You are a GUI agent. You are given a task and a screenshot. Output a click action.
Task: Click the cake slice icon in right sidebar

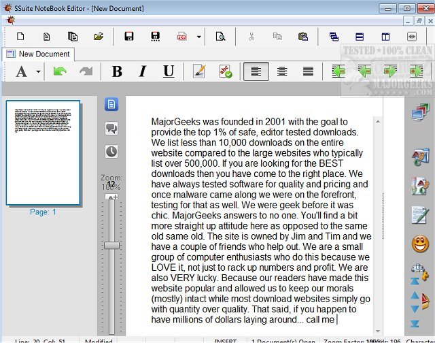click(x=425, y=301)
